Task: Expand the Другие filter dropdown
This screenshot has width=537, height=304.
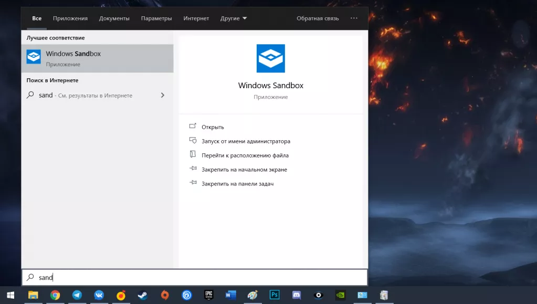Action: 234,18
